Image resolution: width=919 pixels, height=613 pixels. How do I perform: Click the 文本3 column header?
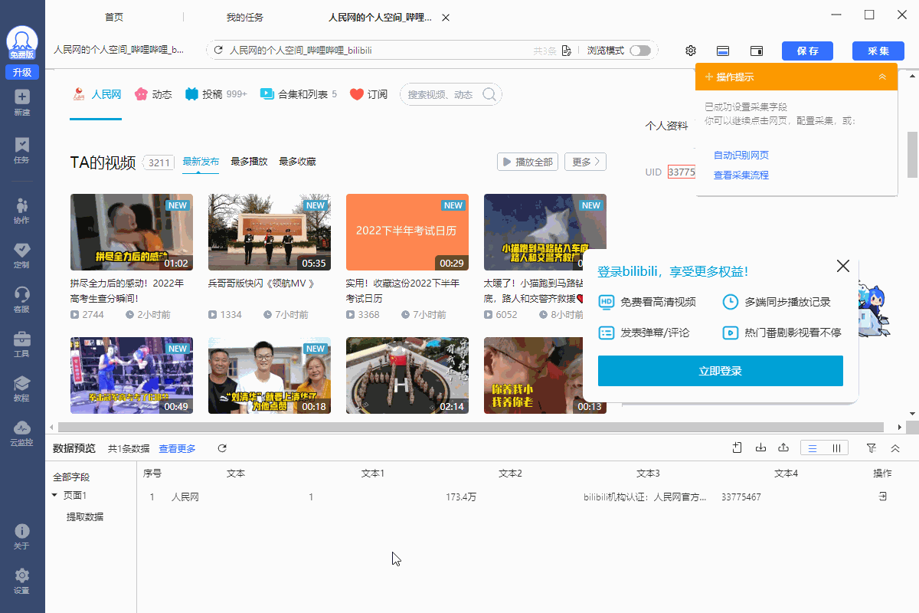coord(648,474)
